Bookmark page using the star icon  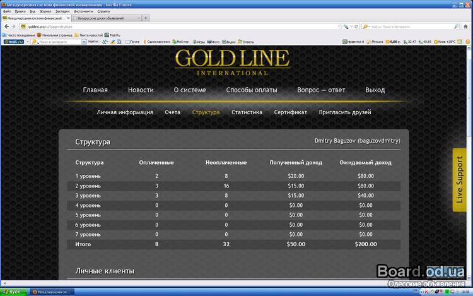(340, 27)
